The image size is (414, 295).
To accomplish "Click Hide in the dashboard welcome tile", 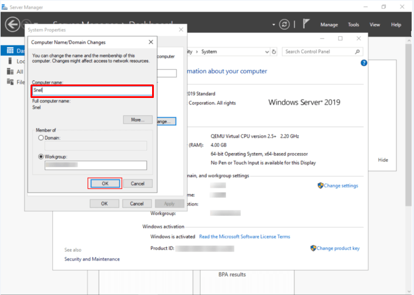I will (383, 160).
